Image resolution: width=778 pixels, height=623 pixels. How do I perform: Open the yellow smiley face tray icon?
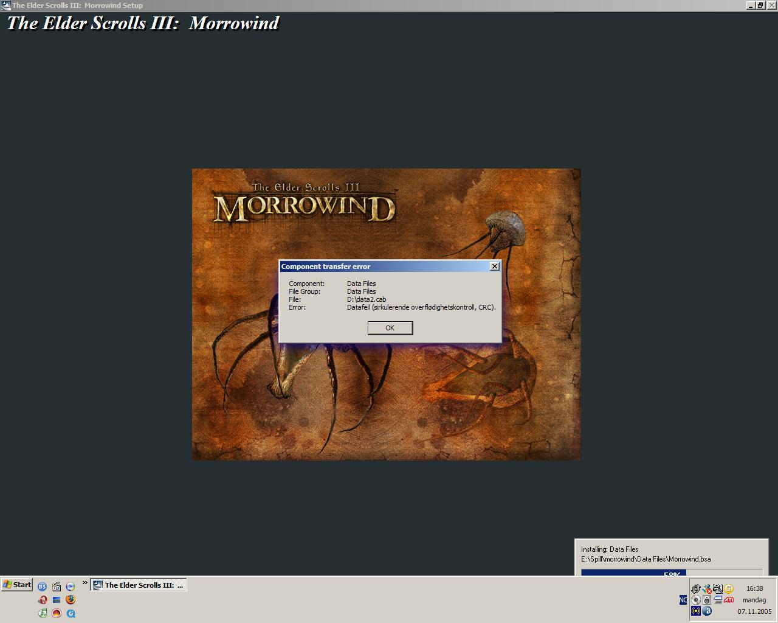click(x=729, y=589)
